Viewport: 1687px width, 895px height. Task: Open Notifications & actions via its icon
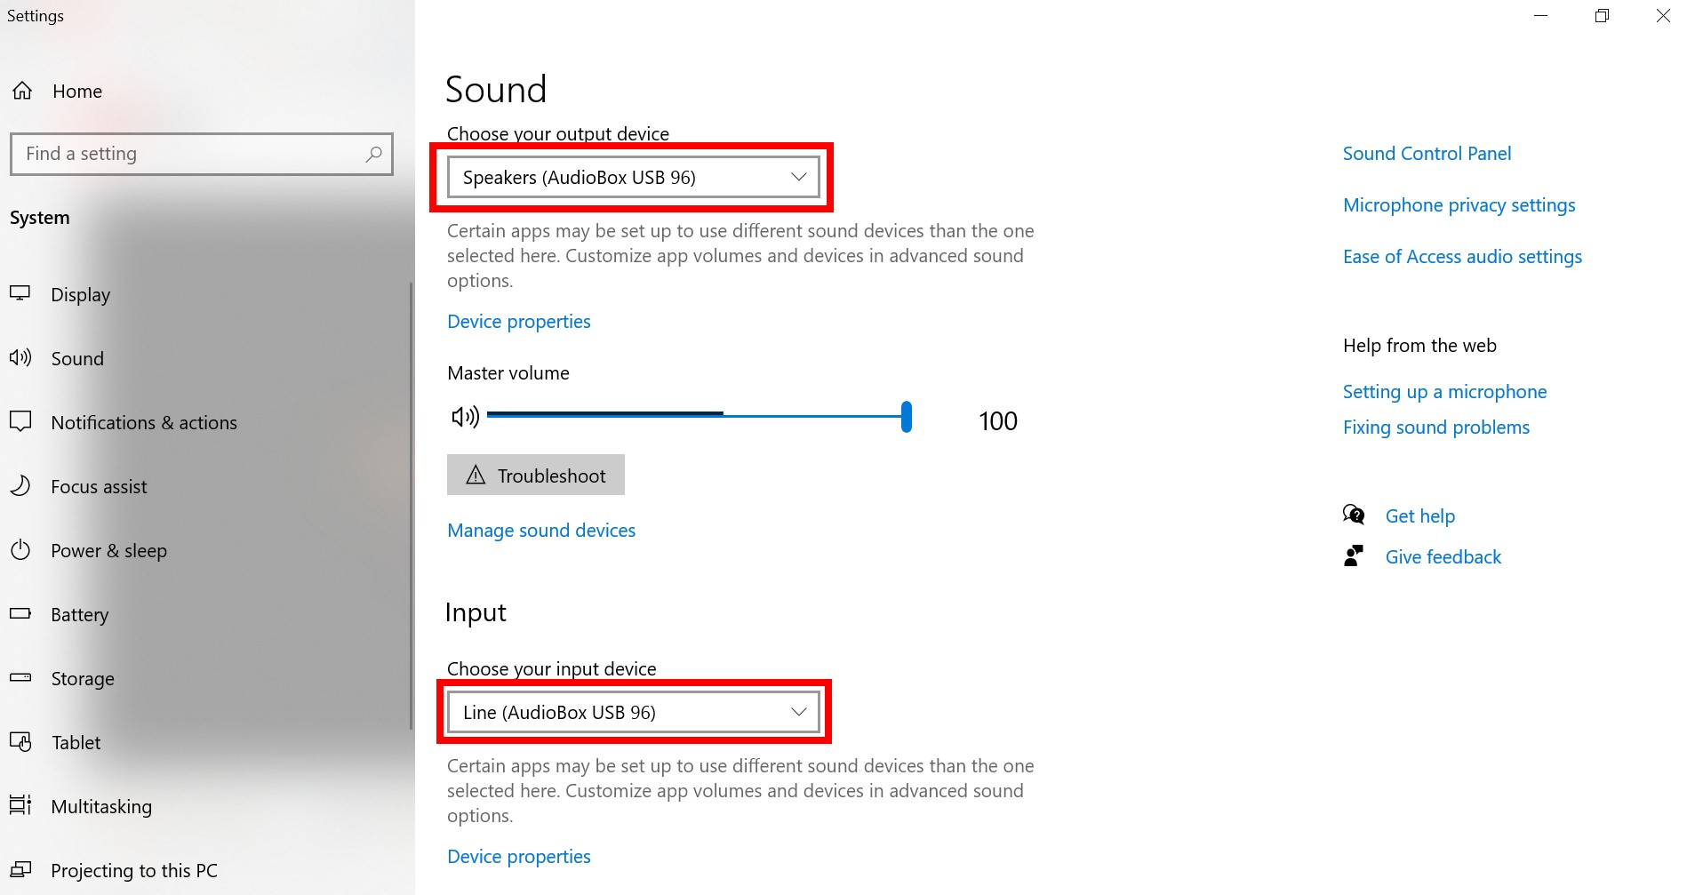point(21,421)
